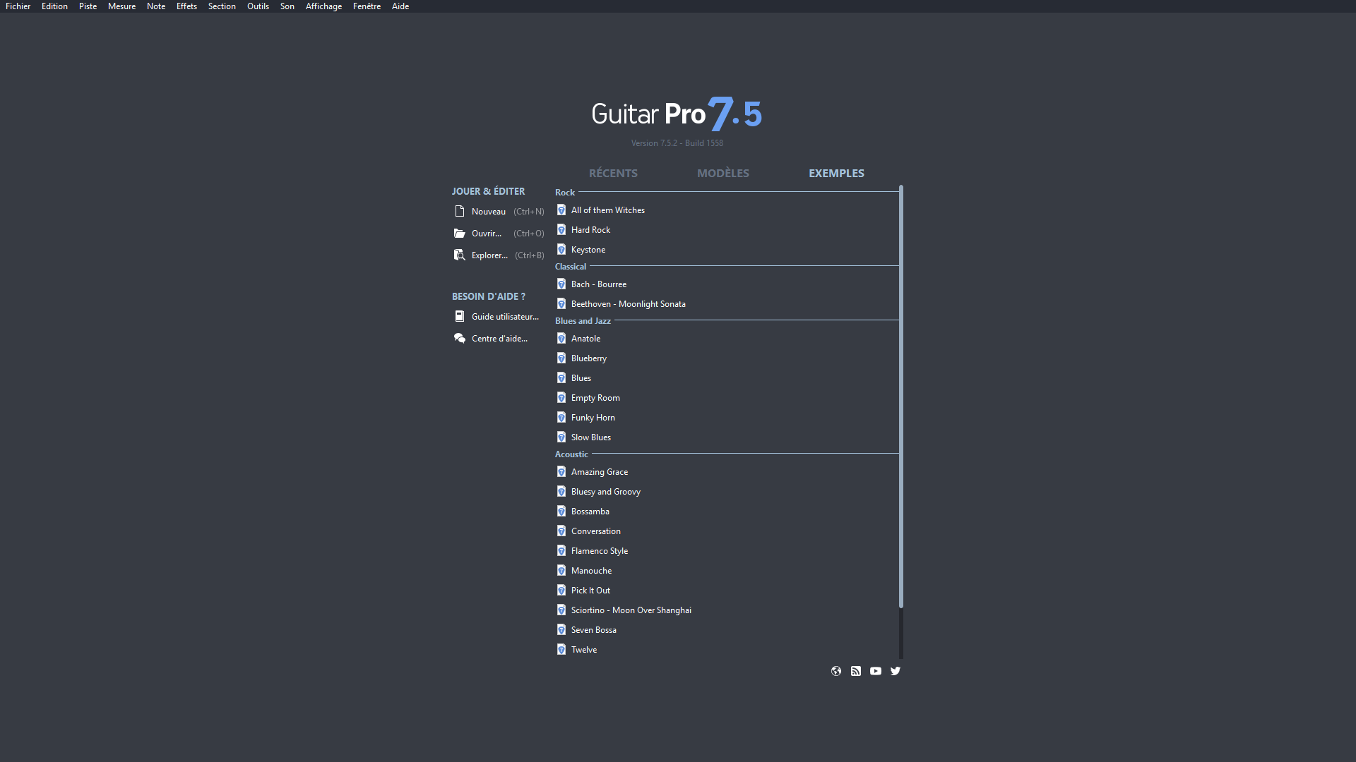Click the file icon beside Beethoven - Moonlight Sonata
Viewport: 1356px width, 762px height.
pos(561,303)
